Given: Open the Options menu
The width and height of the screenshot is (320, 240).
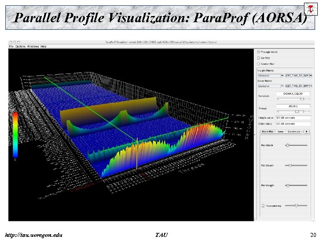Looking at the screenshot, I should pyautogui.click(x=20, y=47).
